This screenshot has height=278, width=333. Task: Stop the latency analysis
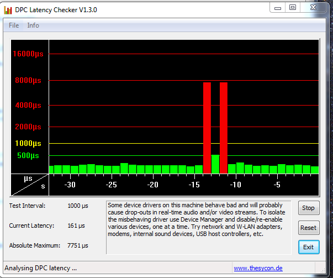[308, 208]
